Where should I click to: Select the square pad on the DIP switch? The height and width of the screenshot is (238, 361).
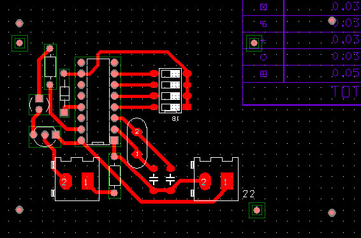click(x=187, y=107)
